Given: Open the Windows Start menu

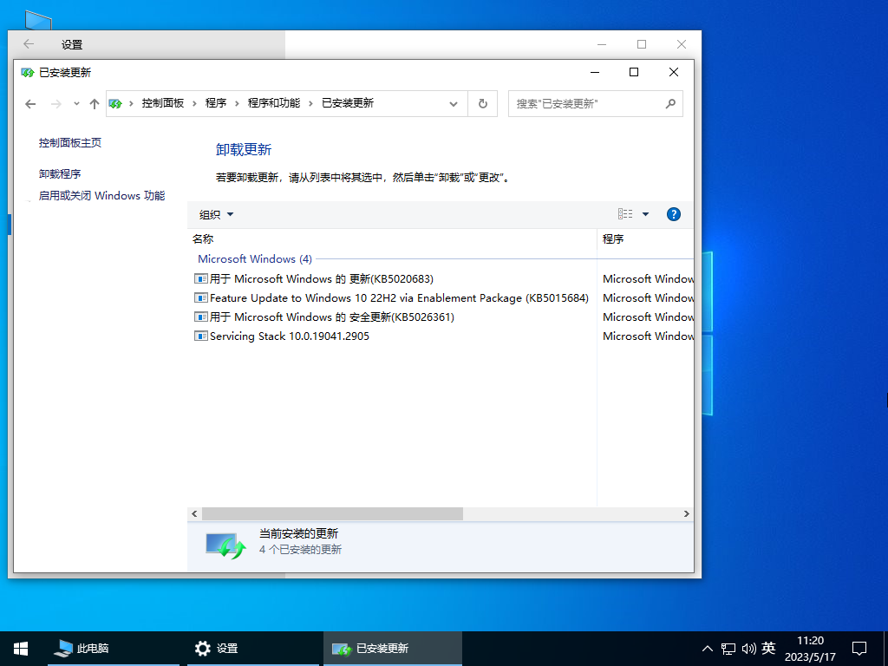Looking at the screenshot, I should pyautogui.click(x=19, y=648).
